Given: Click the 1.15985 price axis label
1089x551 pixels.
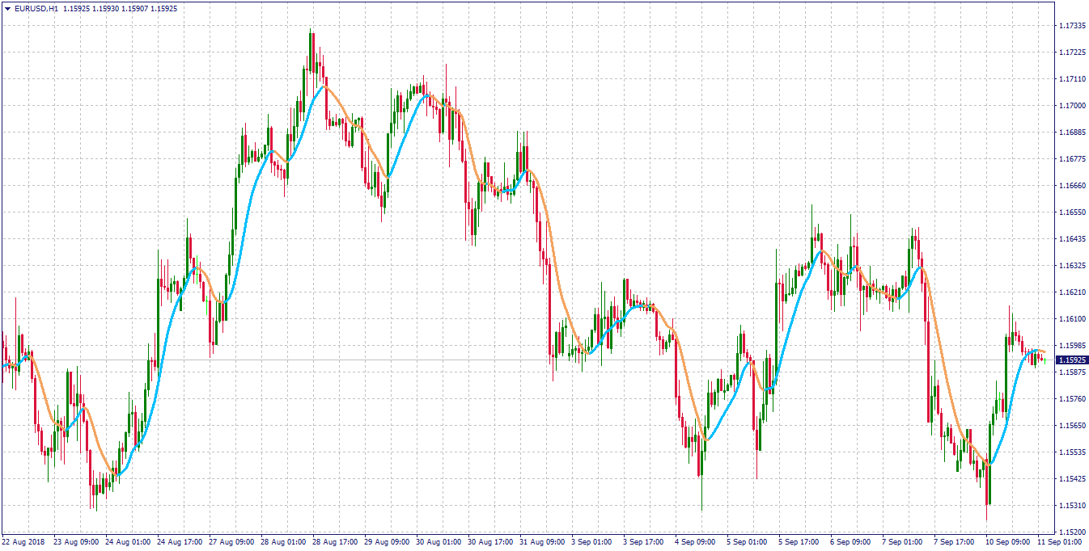Looking at the screenshot, I should click(1071, 346).
